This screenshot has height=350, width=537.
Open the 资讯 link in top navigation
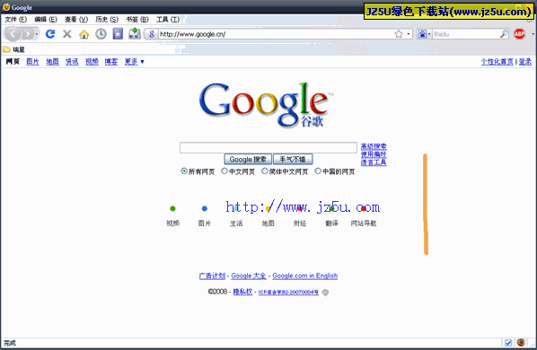(x=72, y=62)
